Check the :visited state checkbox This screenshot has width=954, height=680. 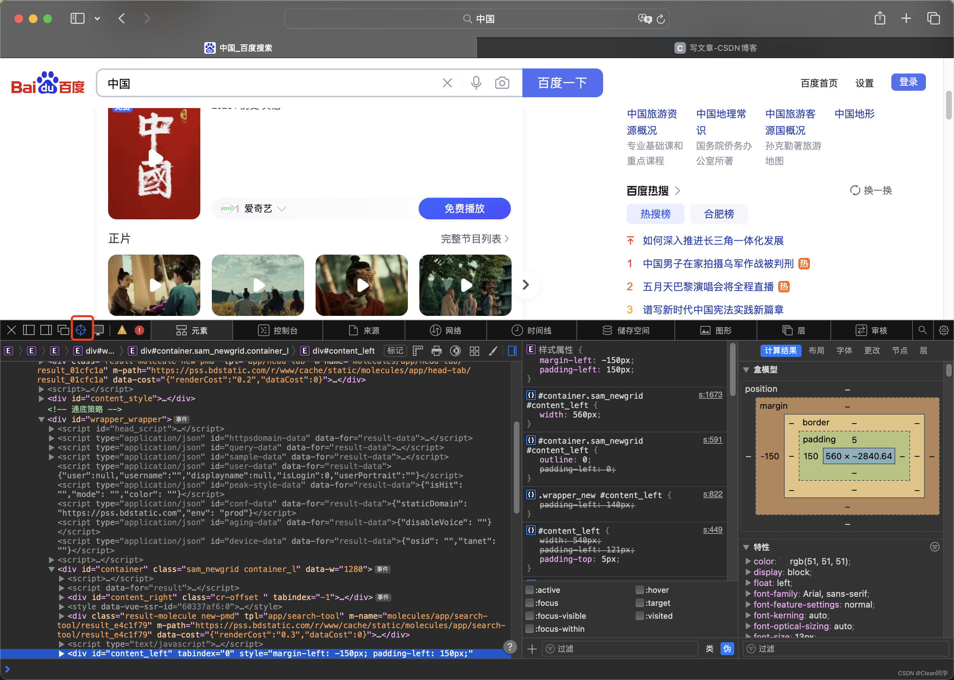tap(640, 616)
